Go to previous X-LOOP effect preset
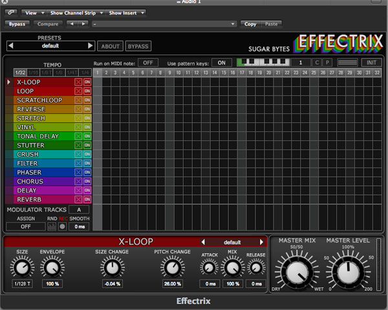 pyautogui.click(x=203, y=242)
